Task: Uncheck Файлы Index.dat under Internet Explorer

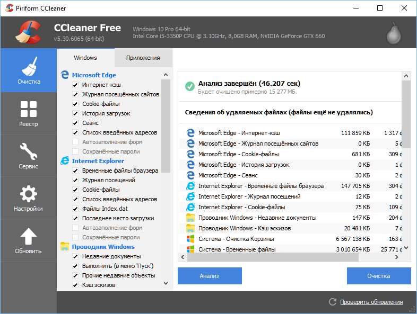Action: coord(76,209)
